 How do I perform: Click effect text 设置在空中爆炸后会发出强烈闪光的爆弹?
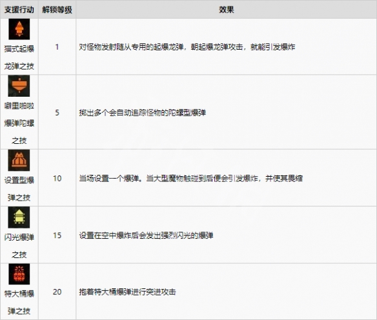click(146, 235)
